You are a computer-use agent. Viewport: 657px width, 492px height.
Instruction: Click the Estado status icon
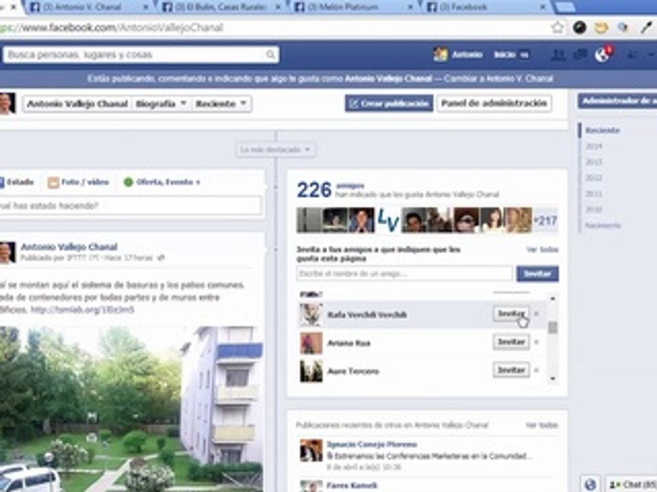pyautogui.click(x=1, y=182)
